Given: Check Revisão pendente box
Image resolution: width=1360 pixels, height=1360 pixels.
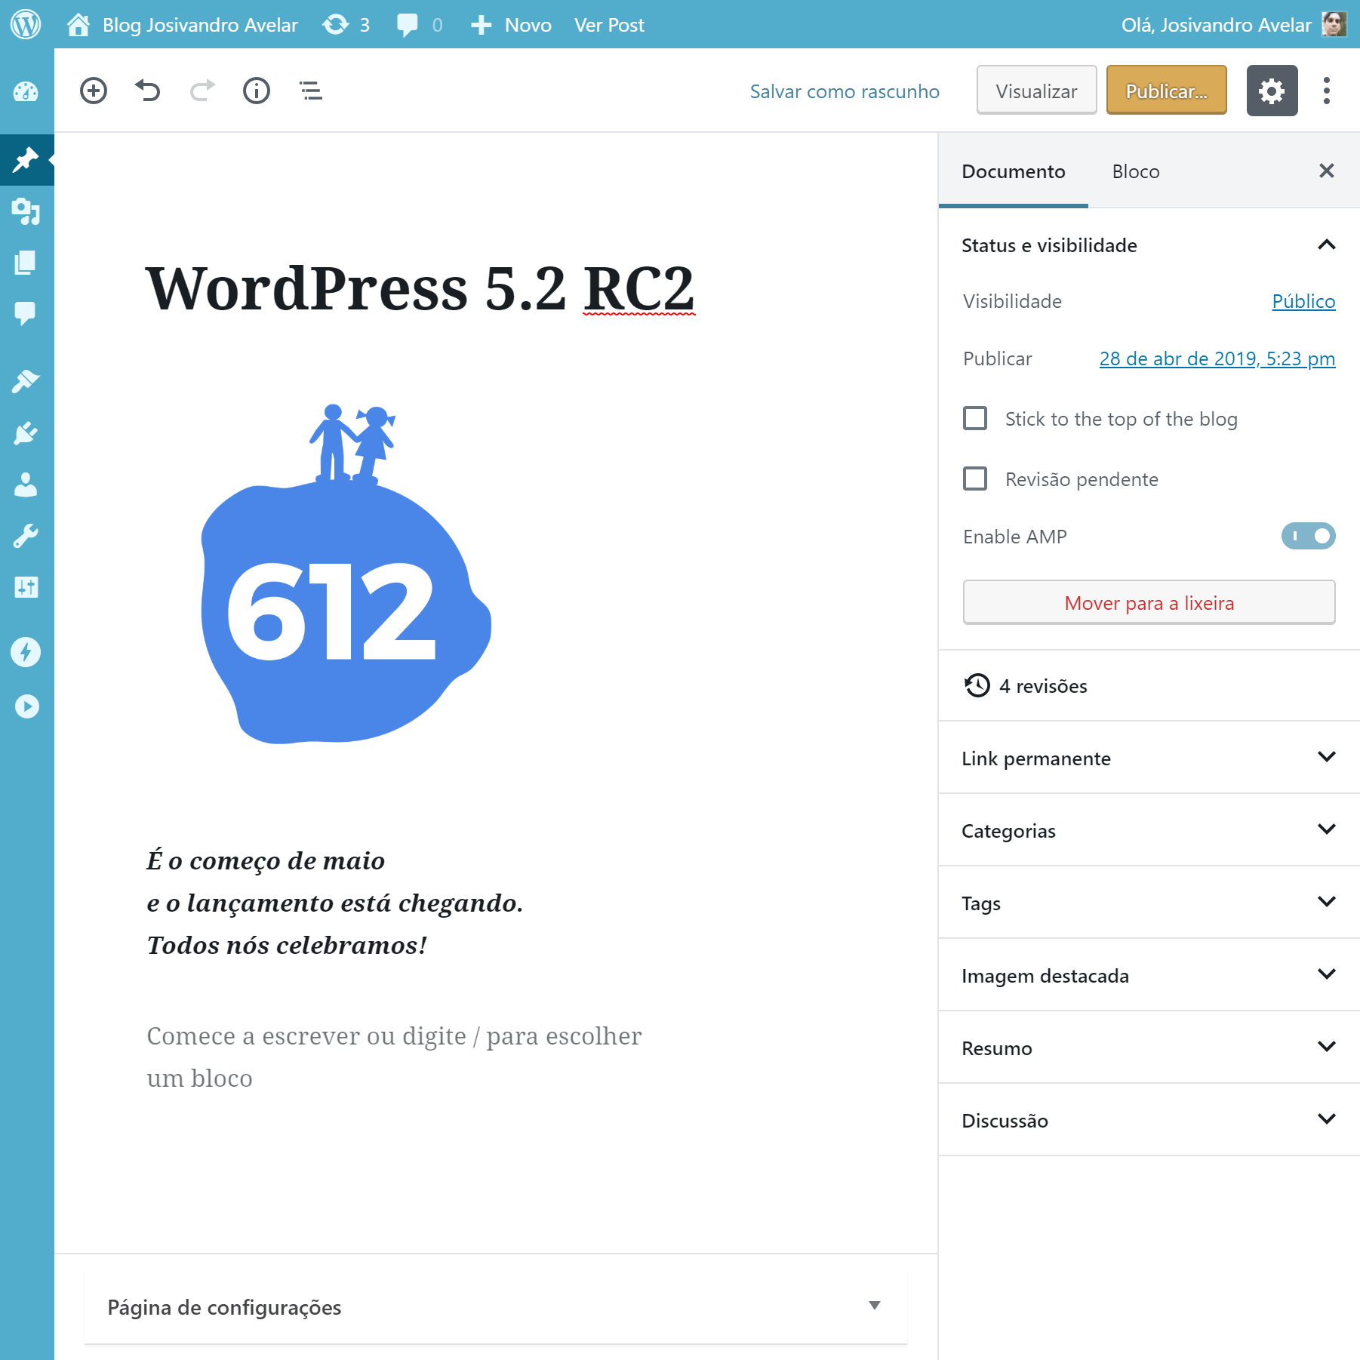Looking at the screenshot, I should coord(975,478).
